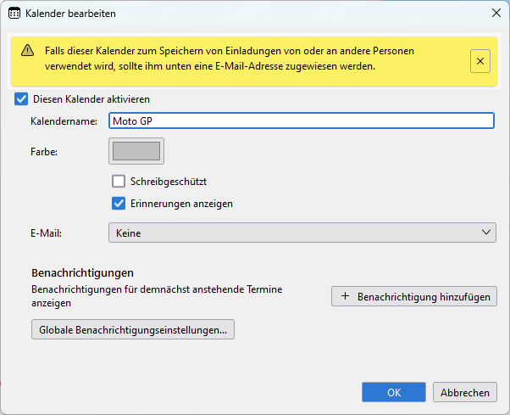Open the E-Mail dropdown showing Keine

click(302, 233)
